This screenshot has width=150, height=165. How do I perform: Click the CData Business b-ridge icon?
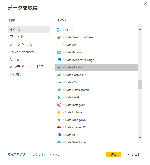(59, 60)
